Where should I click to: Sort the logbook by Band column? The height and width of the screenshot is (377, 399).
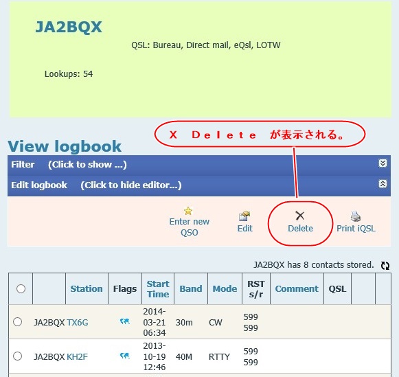(191, 288)
